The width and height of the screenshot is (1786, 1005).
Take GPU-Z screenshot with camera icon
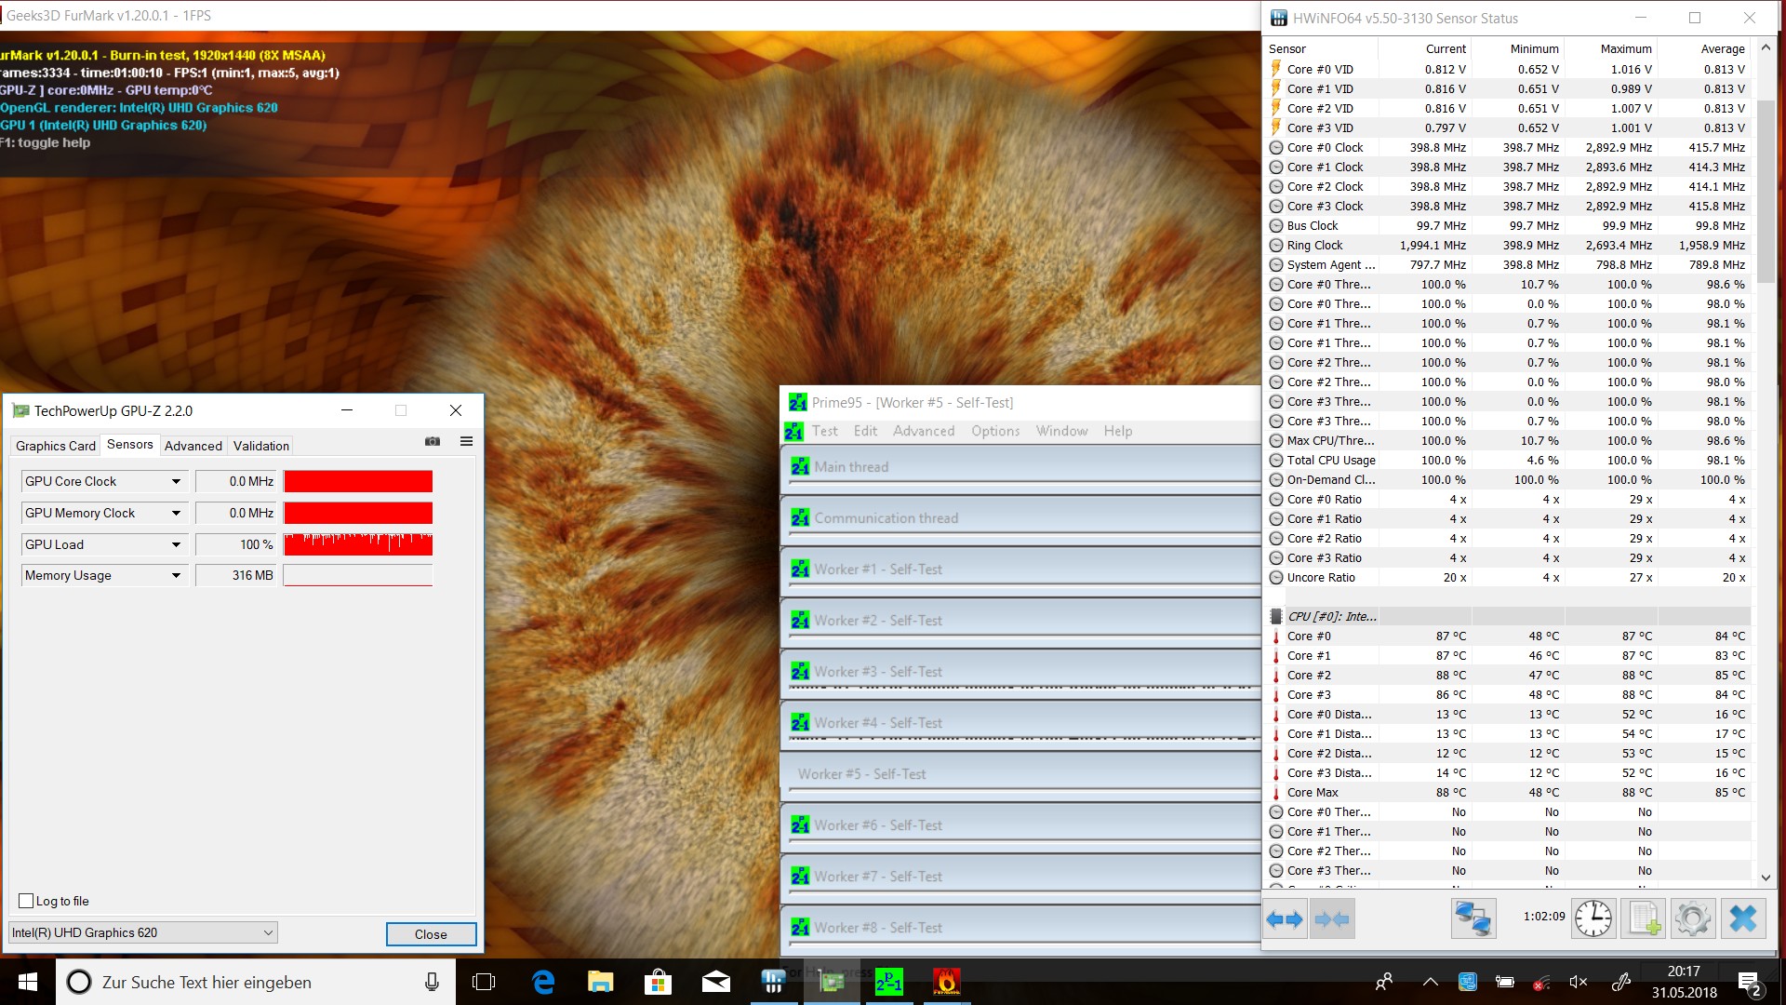(x=433, y=441)
